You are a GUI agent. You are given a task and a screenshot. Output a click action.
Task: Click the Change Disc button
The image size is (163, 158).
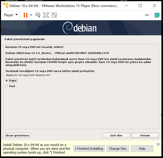pos(118,149)
